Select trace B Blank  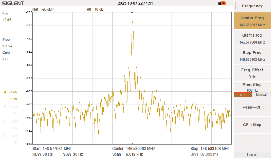[x=11, y=106]
